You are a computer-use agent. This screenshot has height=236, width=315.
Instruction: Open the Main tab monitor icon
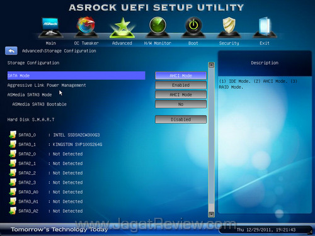click(50, 28)
